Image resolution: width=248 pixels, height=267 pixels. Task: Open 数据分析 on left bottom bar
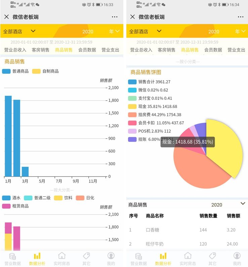pos(37,259)
